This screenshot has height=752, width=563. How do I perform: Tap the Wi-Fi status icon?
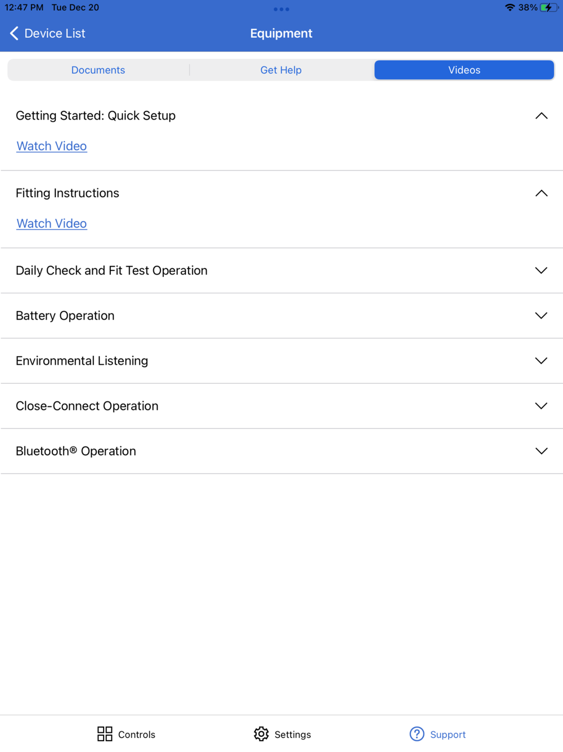[x=510, y=7]
